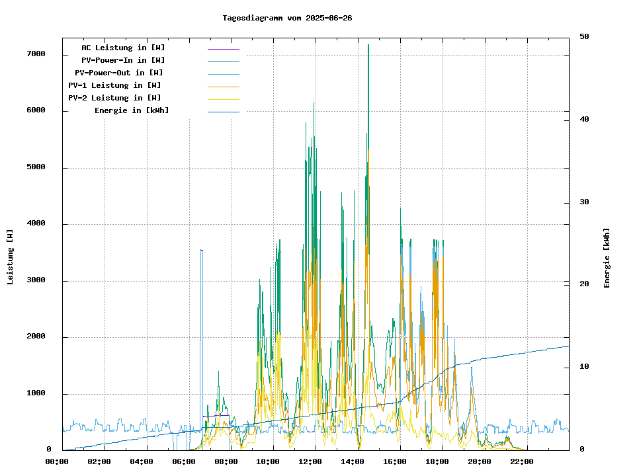Choose the 'Energie in [kWh]' legend label
This screenshot has height=476, width=635.
(x=132, y=110)
